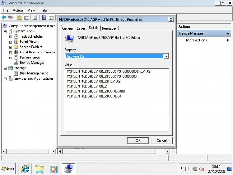This screenshot has width=233, height=175.
Task: Click the Forward arrow toolbar icon
Action: point(10,17)
